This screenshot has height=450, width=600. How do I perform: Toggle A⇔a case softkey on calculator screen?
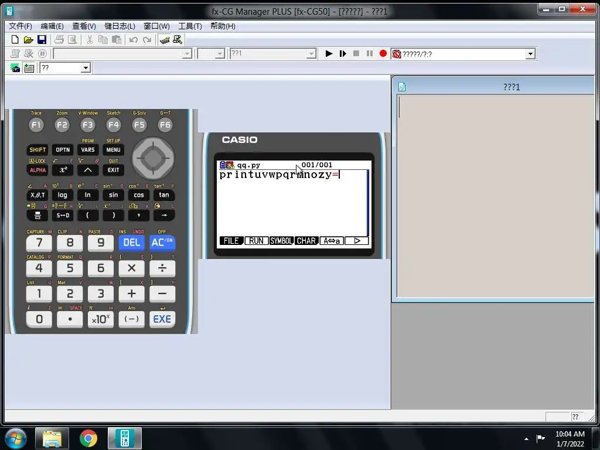click(332, 241)
